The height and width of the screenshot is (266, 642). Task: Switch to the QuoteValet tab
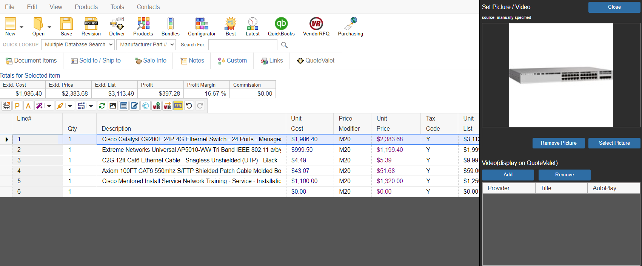coord(316,61)
